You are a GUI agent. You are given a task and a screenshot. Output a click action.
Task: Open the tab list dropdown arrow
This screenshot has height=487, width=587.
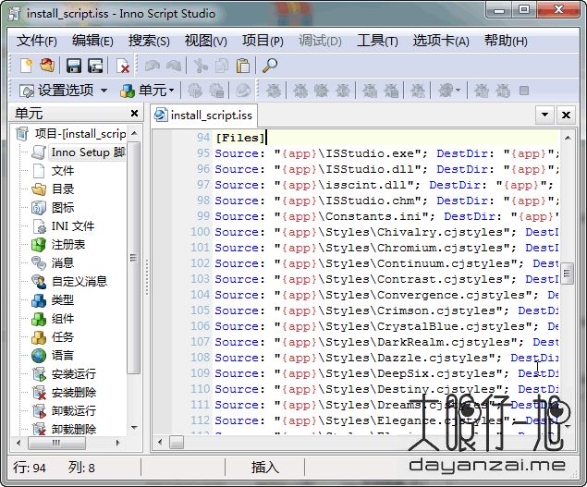tap(544, 115)
